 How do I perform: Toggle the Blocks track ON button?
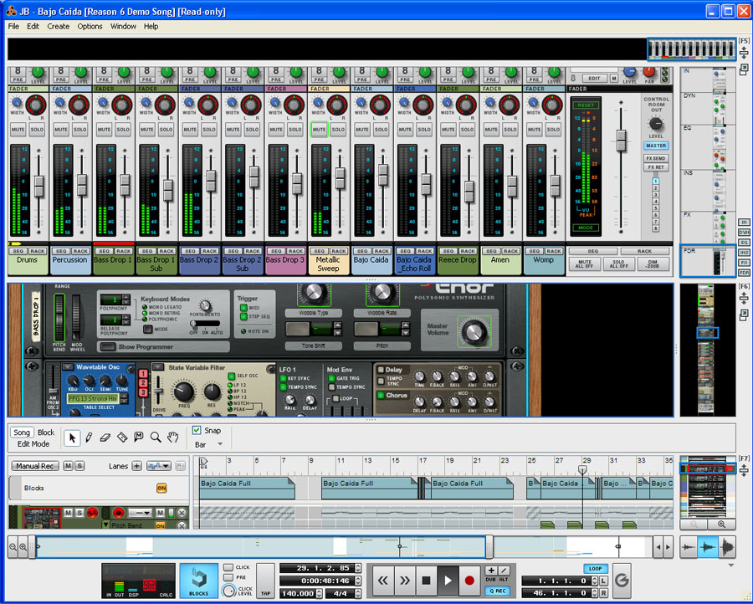161,489
